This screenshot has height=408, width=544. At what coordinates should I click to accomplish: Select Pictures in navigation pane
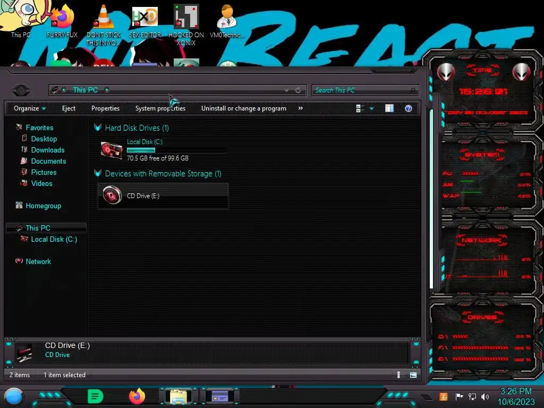(x=44, y=172)
